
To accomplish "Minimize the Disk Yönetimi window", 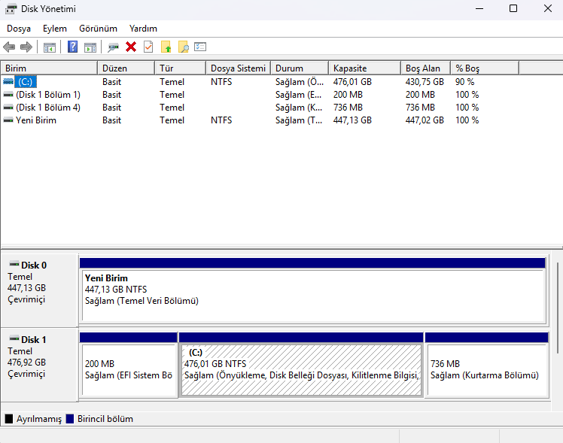I will click(x=479, y=8).
